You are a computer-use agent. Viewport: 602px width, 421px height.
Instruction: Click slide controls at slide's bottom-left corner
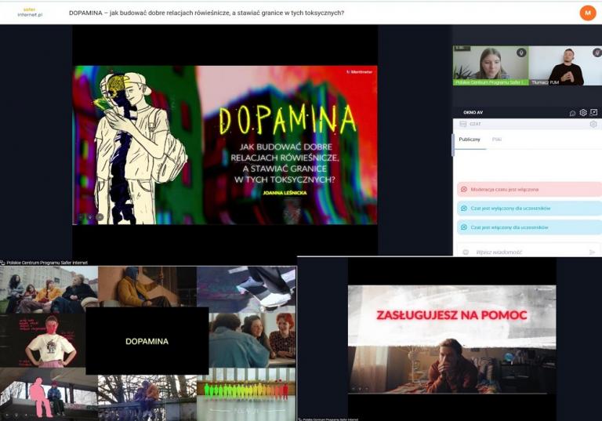[x=91, y=217]
